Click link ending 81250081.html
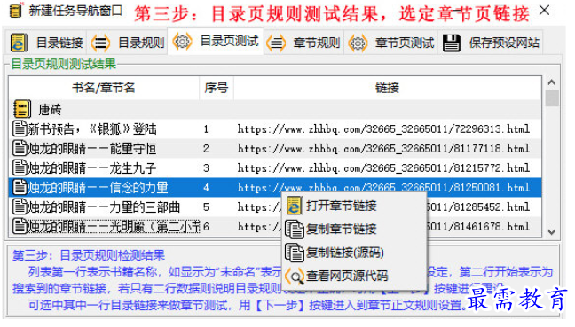Screen dimensions: 575x327 click(x=383, y=188)
